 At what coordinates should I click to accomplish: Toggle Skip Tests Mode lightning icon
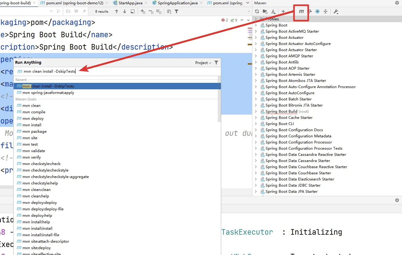[x=317, y=11]
